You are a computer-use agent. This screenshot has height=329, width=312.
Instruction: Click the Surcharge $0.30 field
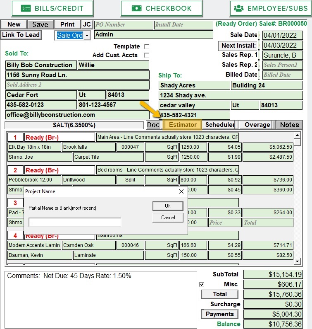tap(273, 304)
